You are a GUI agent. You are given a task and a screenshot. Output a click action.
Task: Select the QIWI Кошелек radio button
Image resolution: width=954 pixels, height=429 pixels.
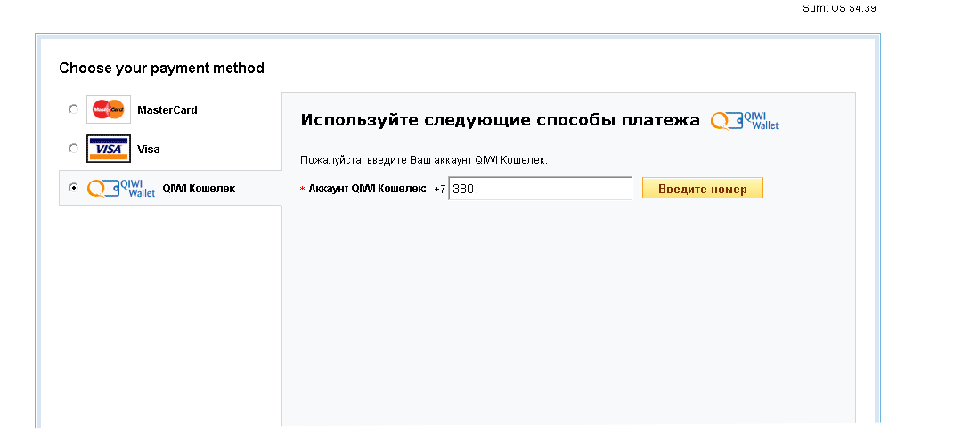74,188
